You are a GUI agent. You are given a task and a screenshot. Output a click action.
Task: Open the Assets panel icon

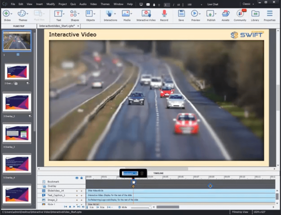pos(225,13)
